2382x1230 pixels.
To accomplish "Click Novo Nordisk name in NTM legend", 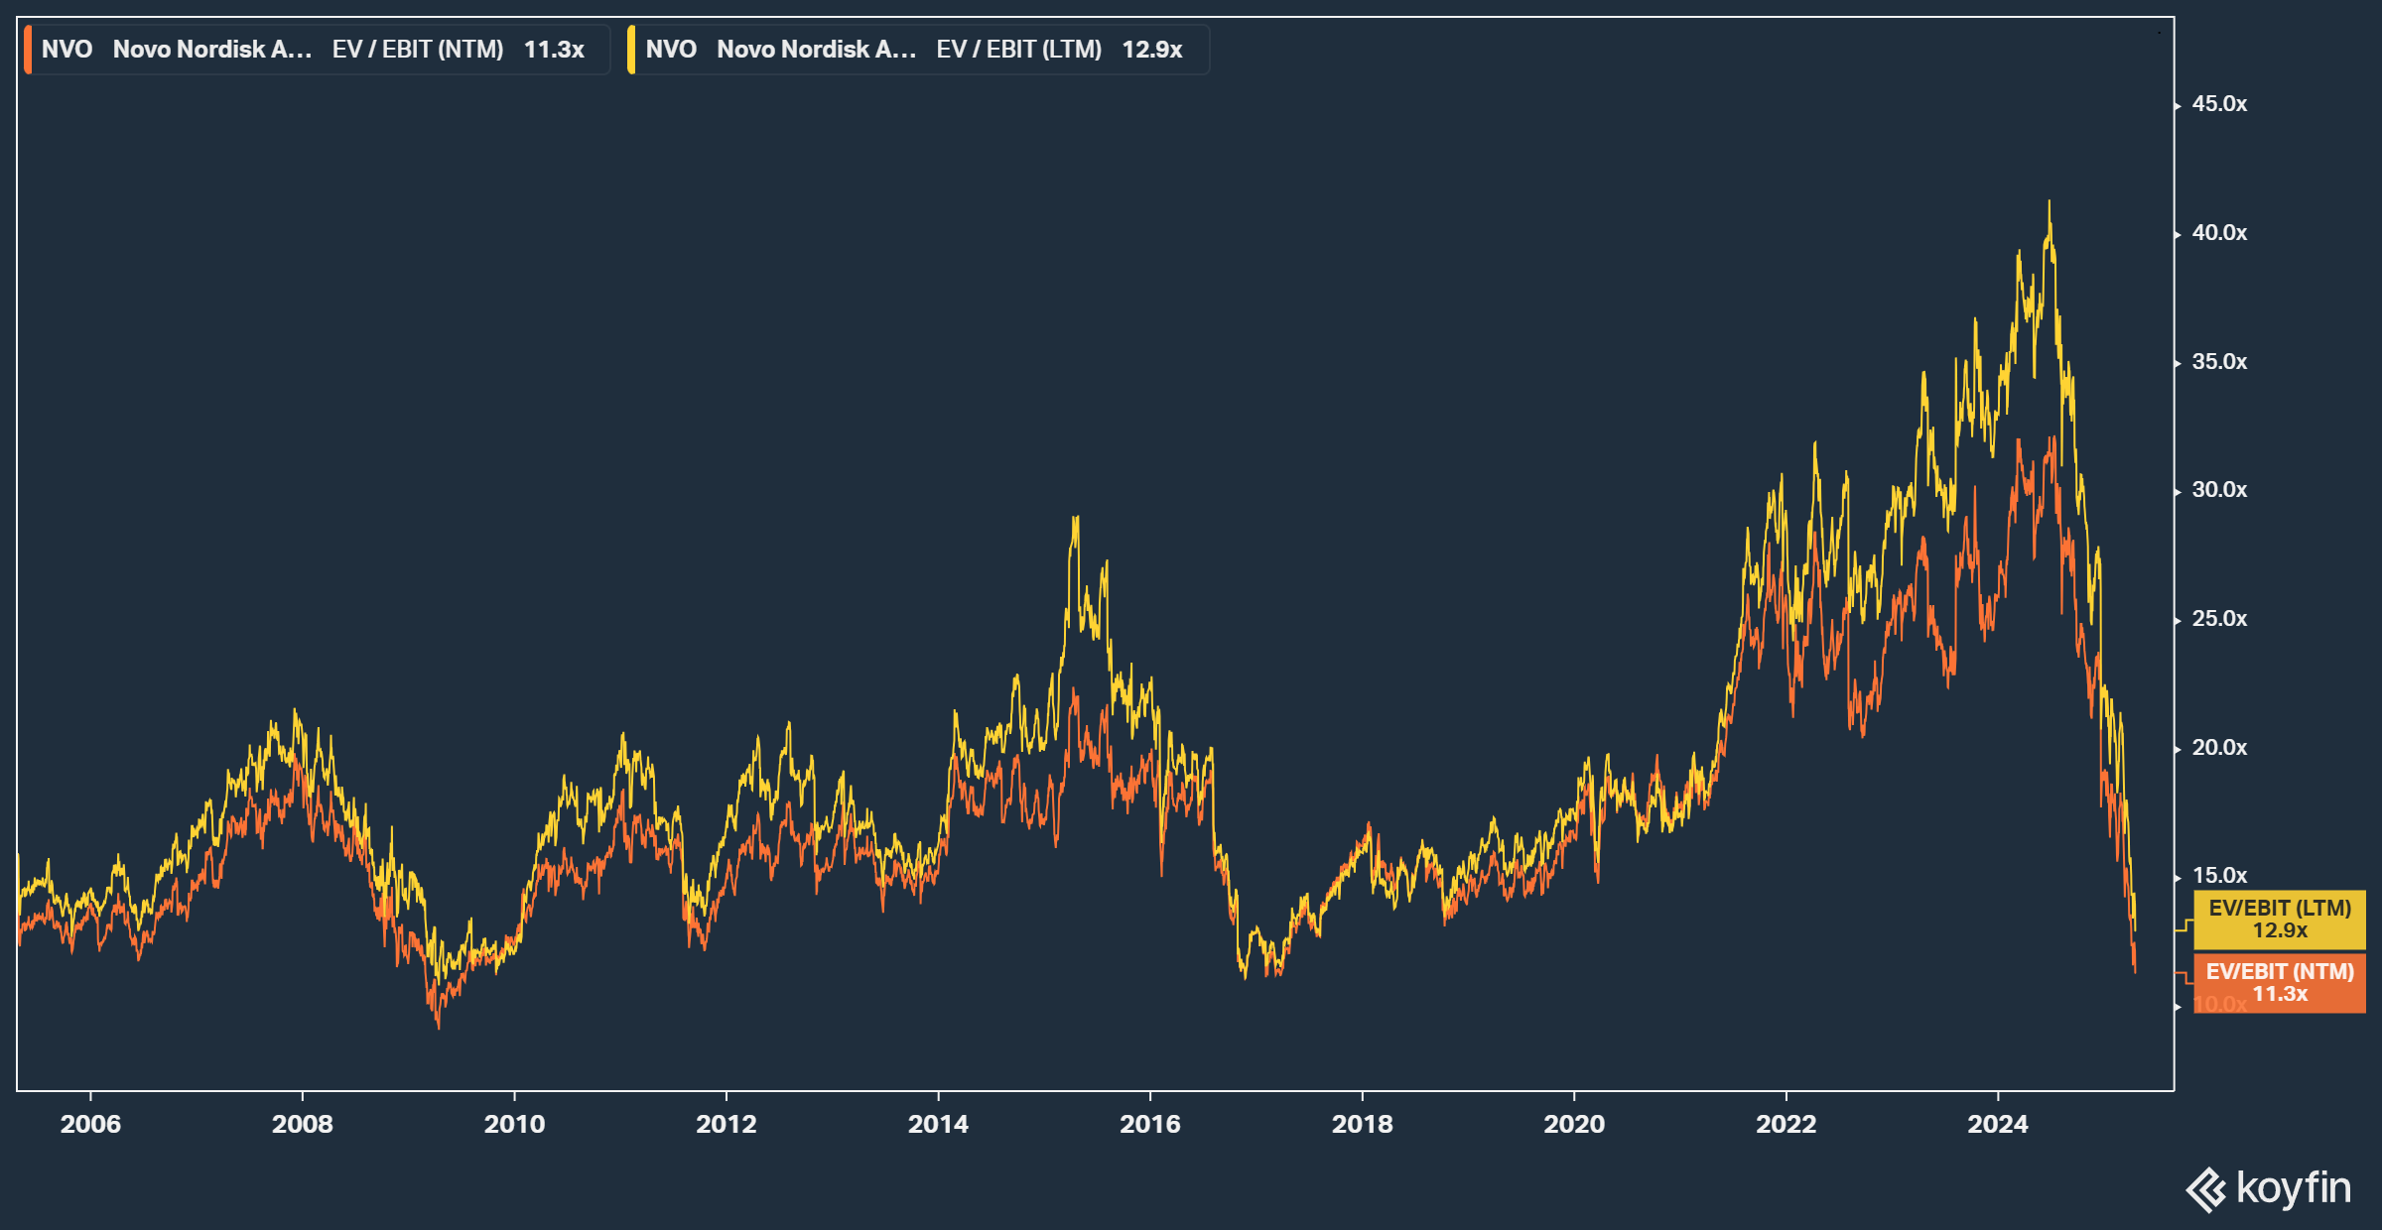I will coord(212,50).
